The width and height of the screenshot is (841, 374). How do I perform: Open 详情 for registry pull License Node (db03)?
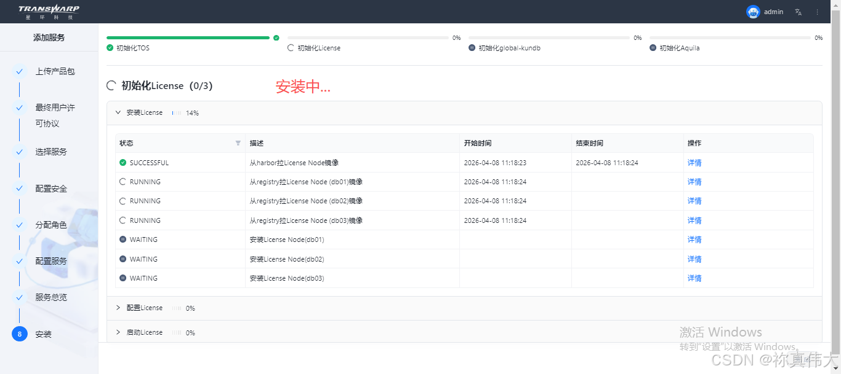[694, 220]
